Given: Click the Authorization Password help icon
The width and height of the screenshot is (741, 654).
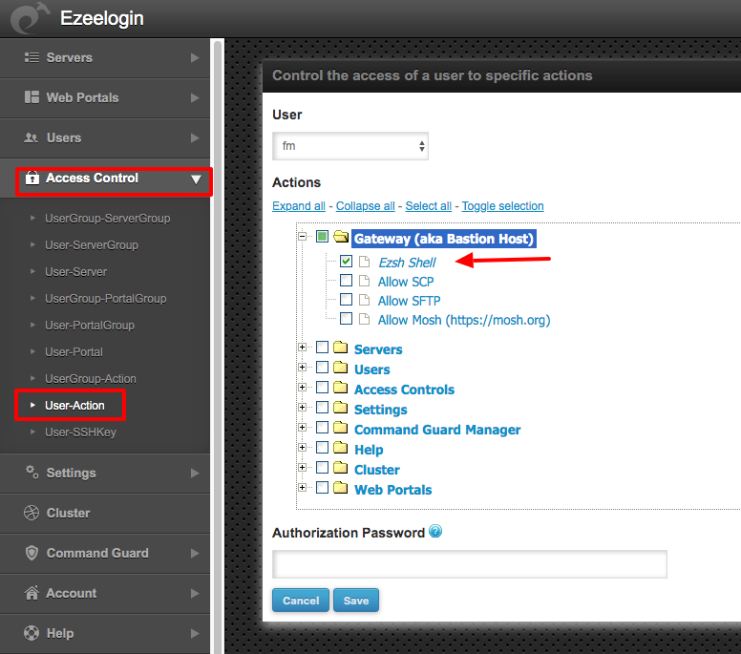Looking at the screenshot, I should pyautogui.click(x=435, y=532).
